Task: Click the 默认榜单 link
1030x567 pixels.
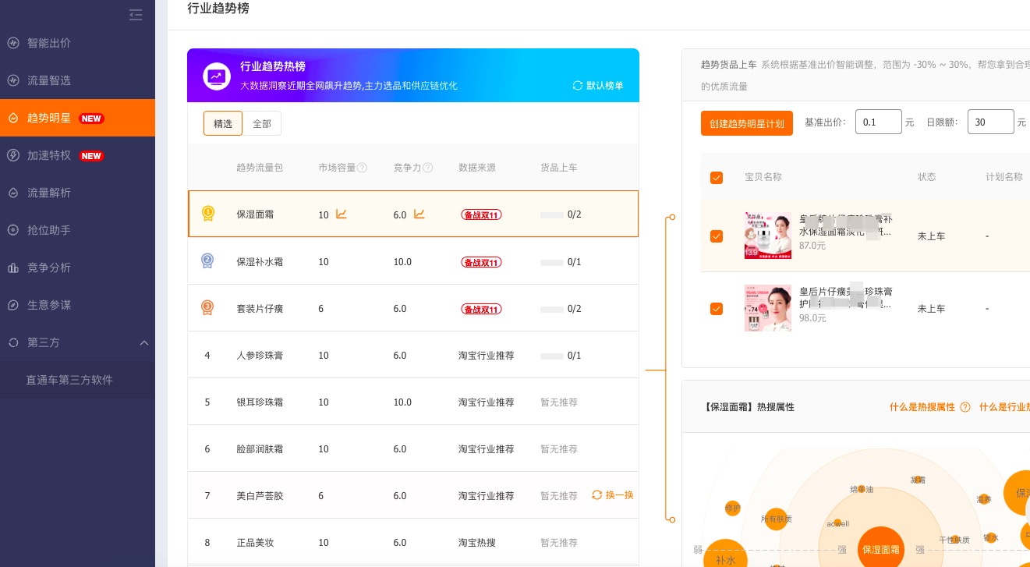Action: point(605,86)
